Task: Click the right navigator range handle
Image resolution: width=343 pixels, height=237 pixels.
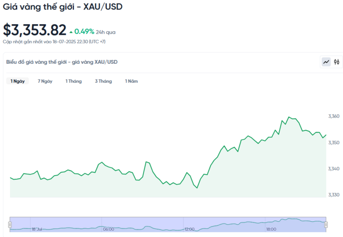Action: [326, 225]
